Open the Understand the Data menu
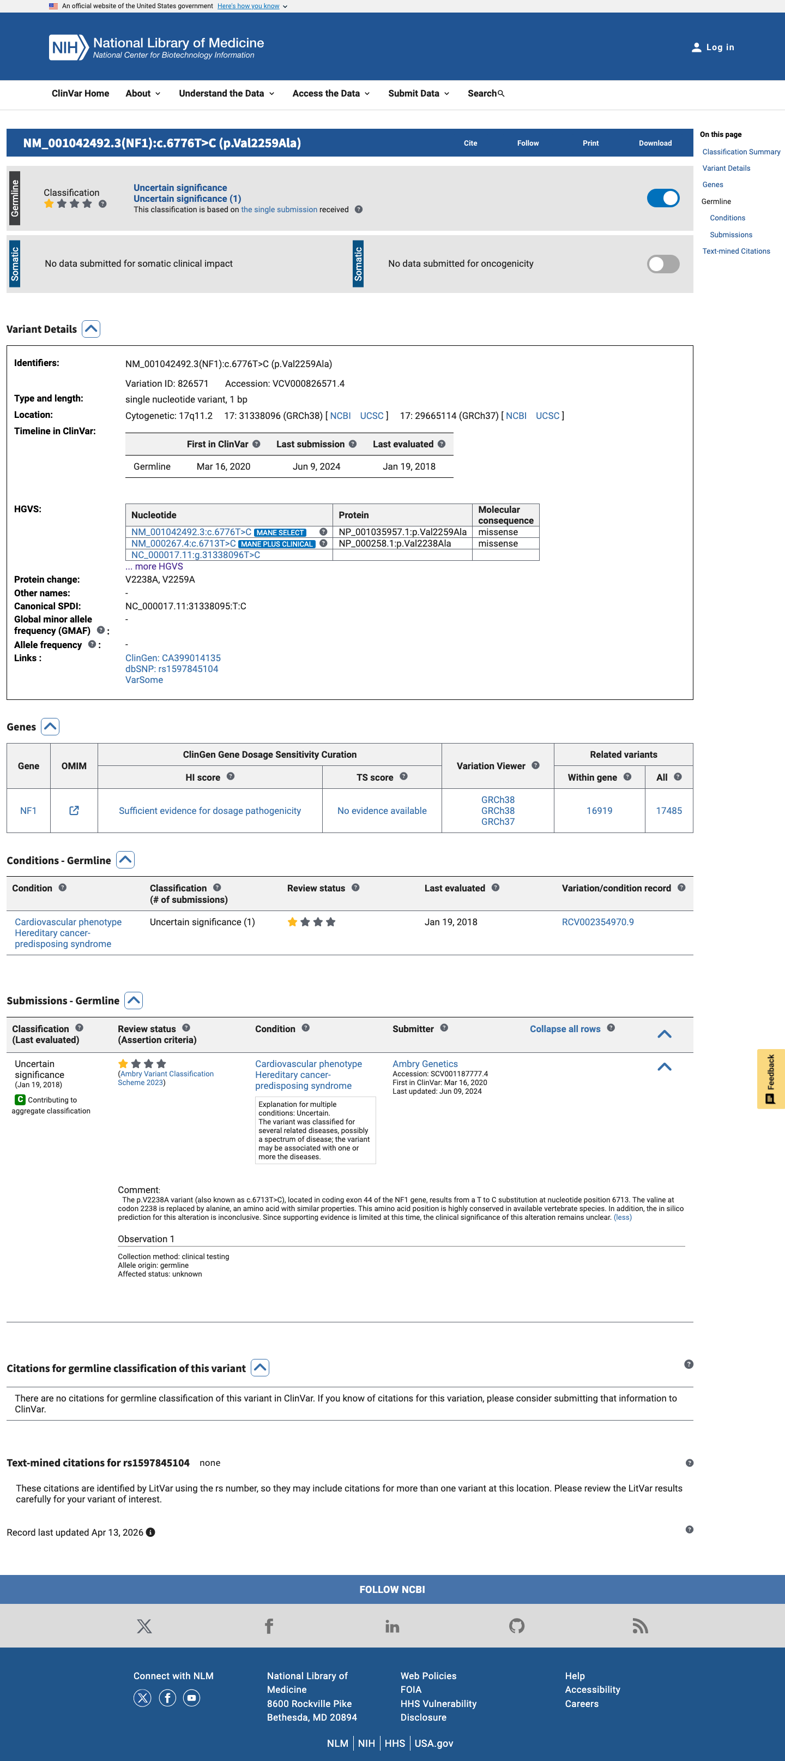The width and height of the screenshot is (785, 1761). click(x=227, y=94)
